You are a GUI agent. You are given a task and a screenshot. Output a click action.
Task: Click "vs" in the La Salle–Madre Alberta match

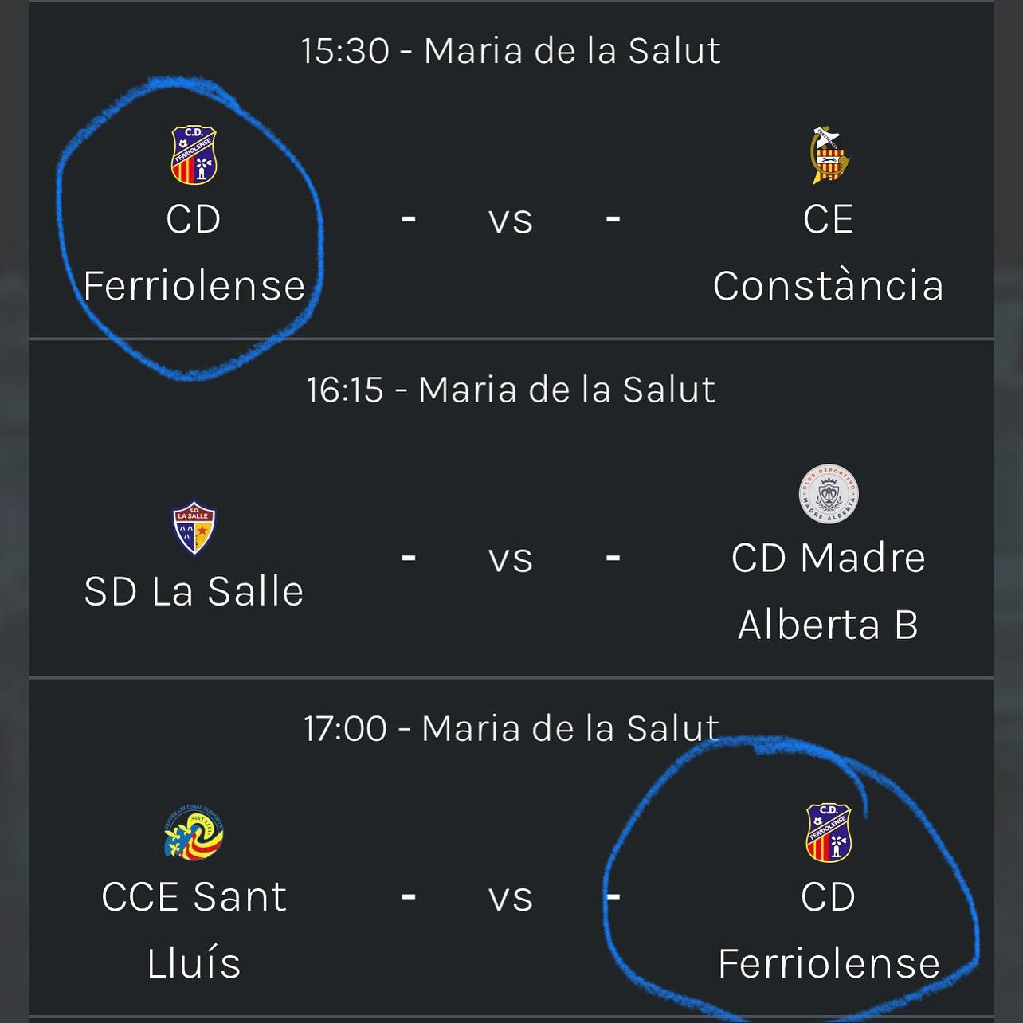511,559
